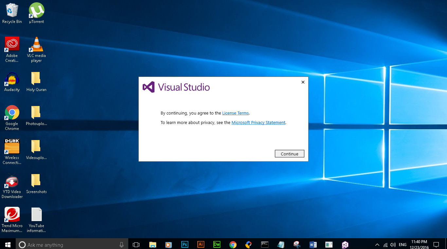Switch to Visual Studio taskbar icon

click(345, 244)
